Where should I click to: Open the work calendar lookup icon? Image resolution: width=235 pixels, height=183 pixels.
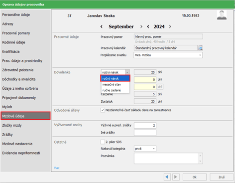coord(200,48)
